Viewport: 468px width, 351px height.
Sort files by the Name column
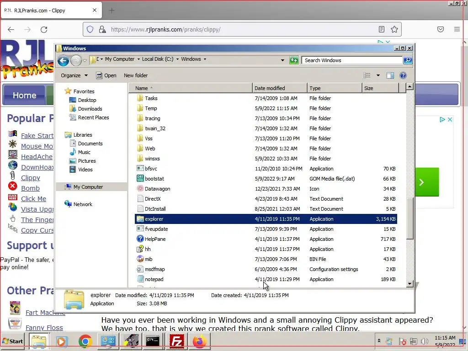tap(191, 88)
